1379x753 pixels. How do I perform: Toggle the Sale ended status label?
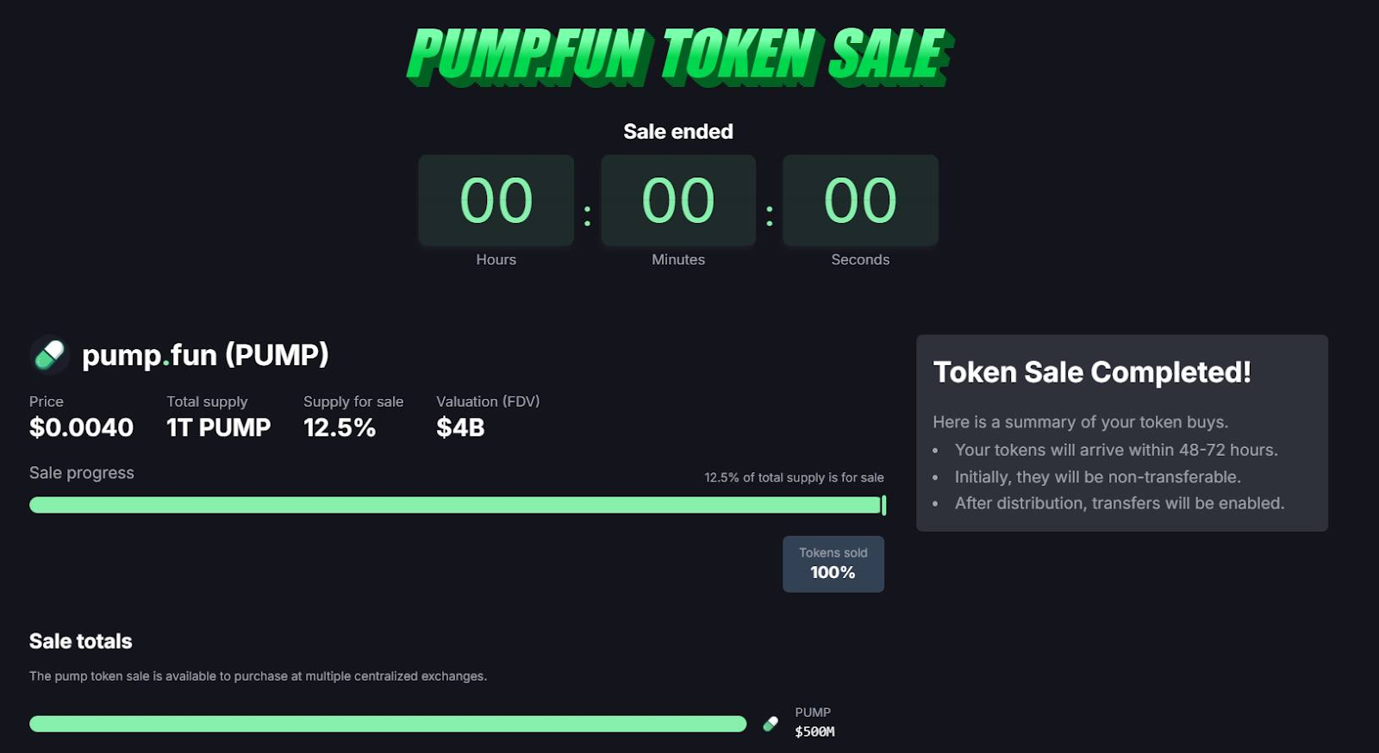click(x=678, y=131)
